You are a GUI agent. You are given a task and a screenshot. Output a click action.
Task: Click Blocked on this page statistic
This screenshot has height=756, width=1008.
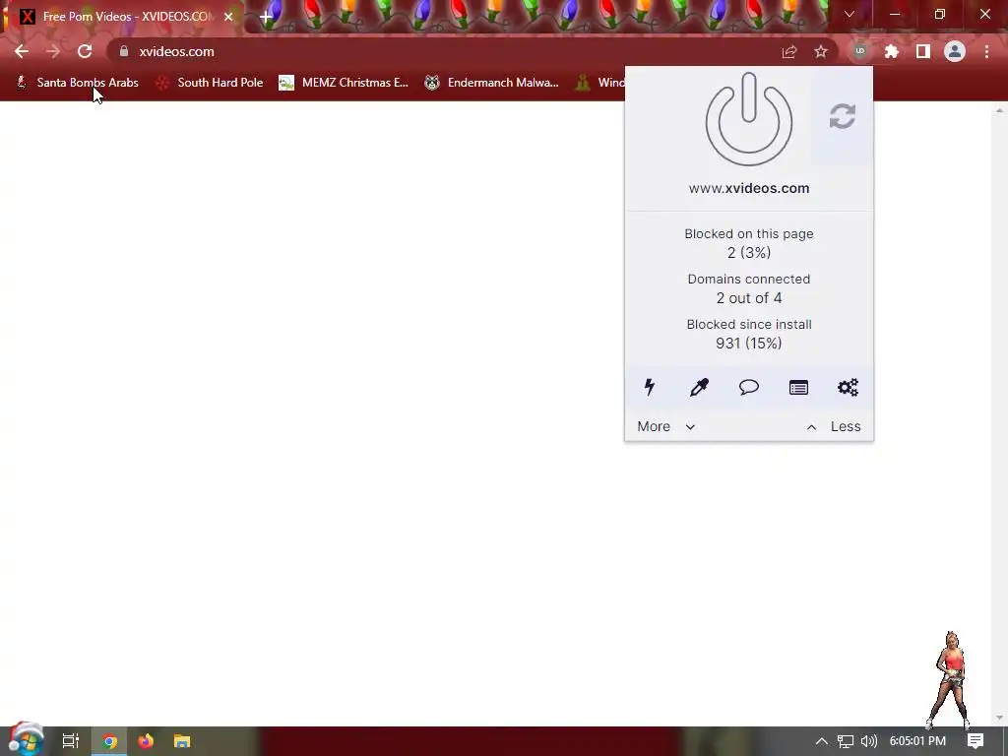[749, 243]
